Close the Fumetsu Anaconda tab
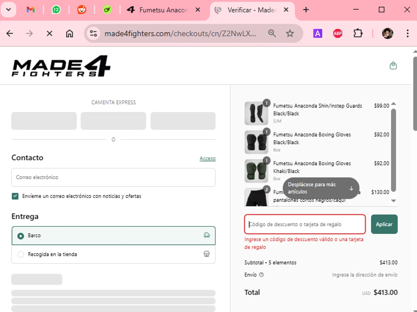The image size is (417, 312). tap(198, 10)
